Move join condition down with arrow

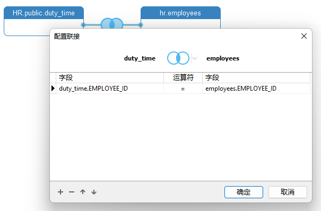click(x=94, y=192)
